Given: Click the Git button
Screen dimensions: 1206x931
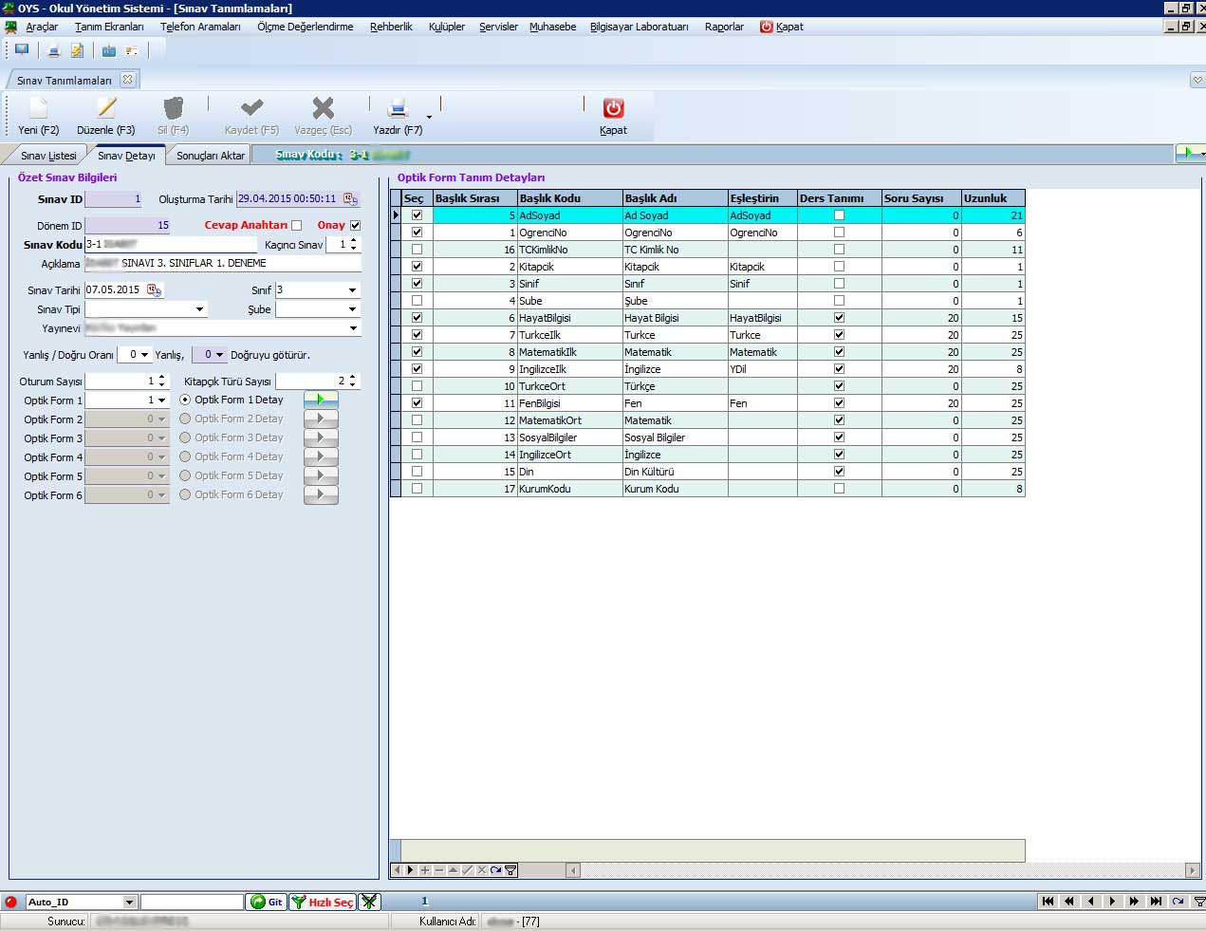Looking at the screenshot, I should (266, 902).
